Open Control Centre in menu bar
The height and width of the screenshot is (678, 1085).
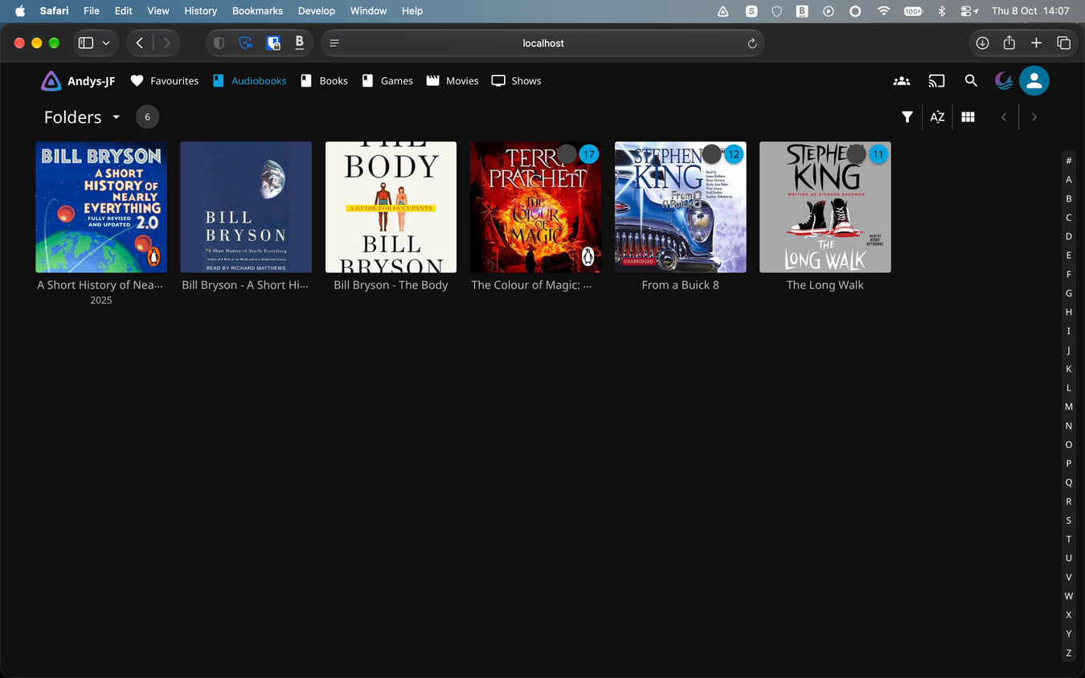point(969,11)
